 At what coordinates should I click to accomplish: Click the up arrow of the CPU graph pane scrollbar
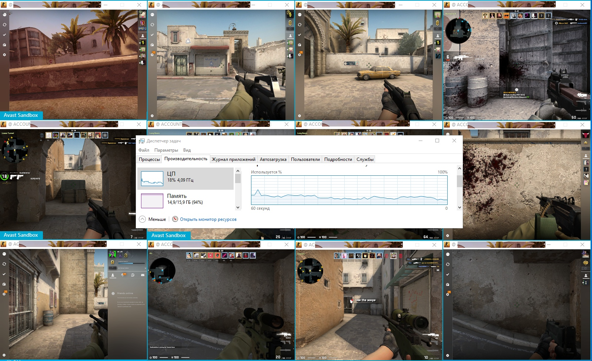[x=459, y=169]
